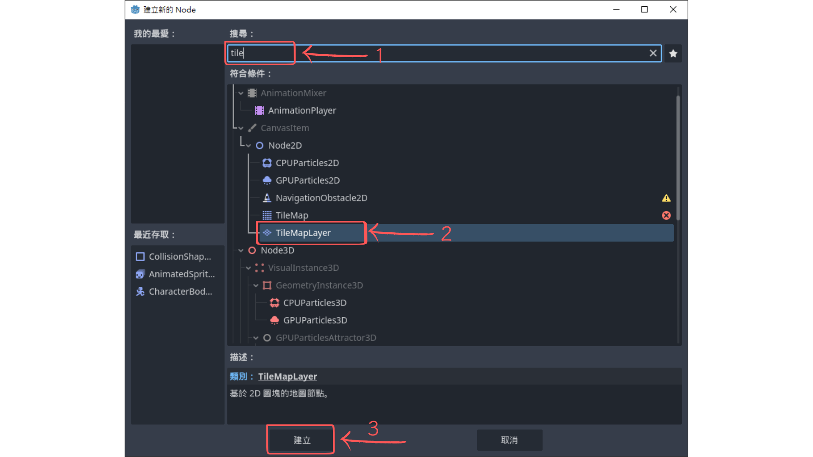This screenshot has height=457, width=813.
Task: Click the NavigationObstacle2D warning triangle icon
Action: pos(666,198)
